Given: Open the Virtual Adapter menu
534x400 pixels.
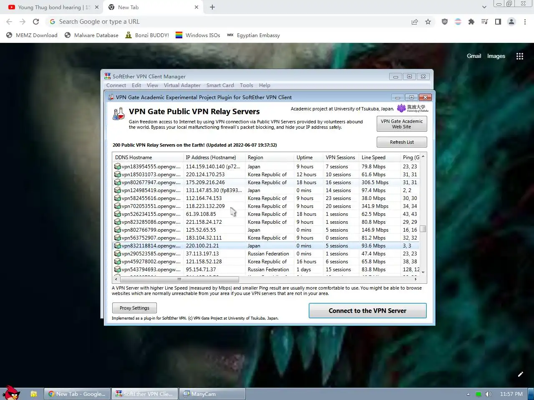Looking at the screenshot, I should (182, 85).
